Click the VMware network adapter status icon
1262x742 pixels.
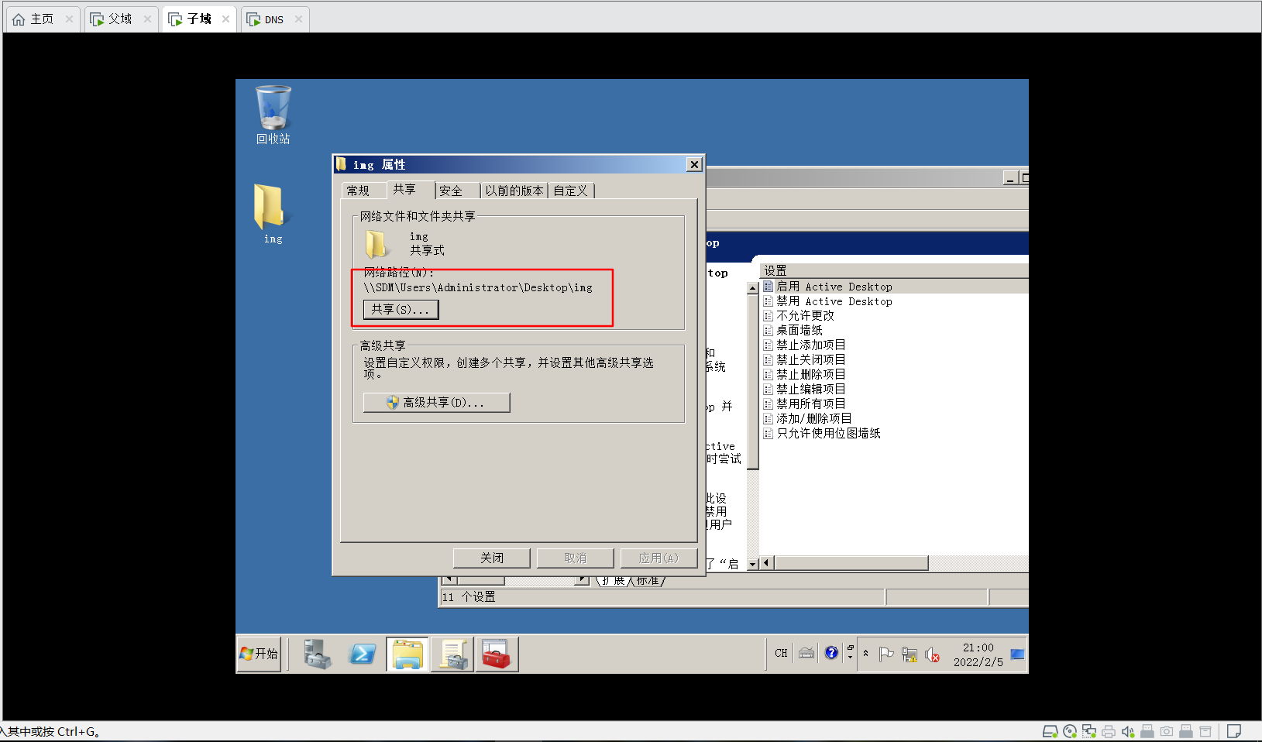pyautogui.click(x=1089, y=731)
